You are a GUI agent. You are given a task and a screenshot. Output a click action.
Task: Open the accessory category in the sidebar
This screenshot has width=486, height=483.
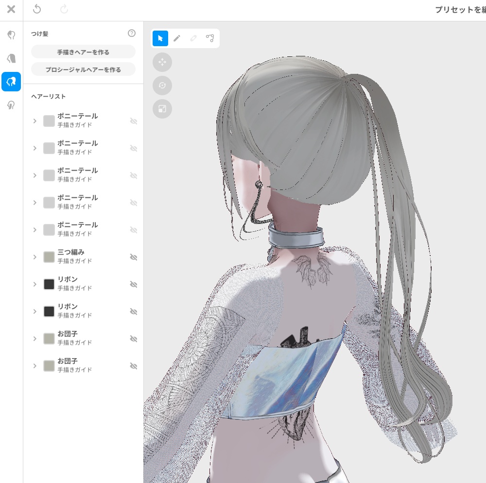(11, 105)
